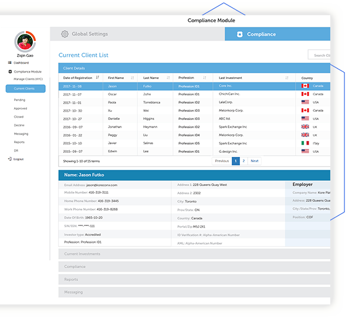This screenshot has height=322, width=352.
Task: Sort by Last Investment column arrows
Action: (x=287, y=78)
